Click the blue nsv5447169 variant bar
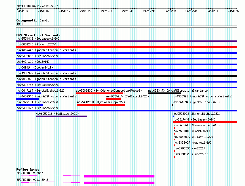 pos(28,93)
